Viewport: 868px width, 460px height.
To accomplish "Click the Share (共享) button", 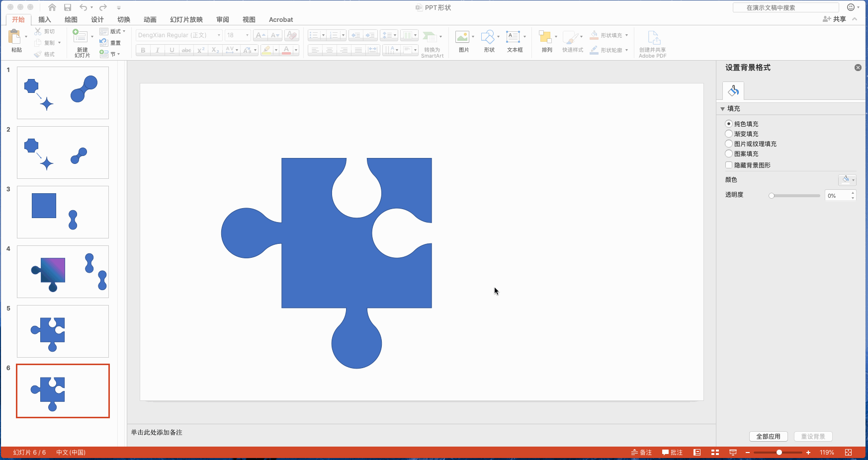I will (834, 19).
